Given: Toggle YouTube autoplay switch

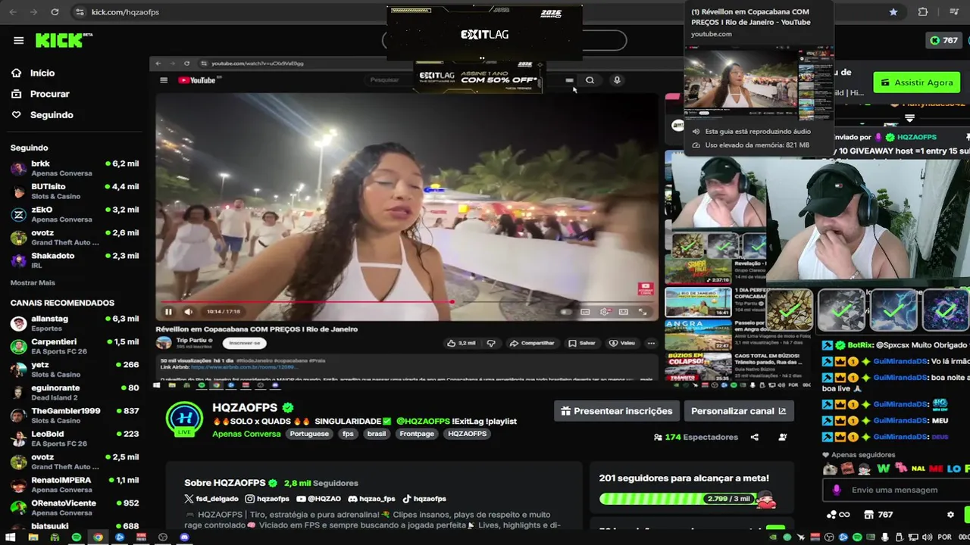Looking at the screenshot, I should point(565,311).
